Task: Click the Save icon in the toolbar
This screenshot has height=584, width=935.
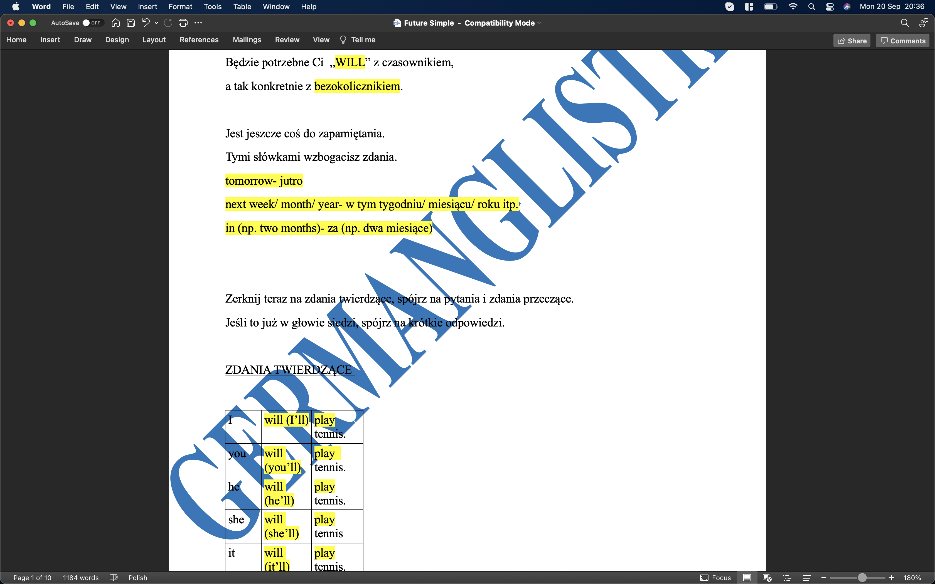Action: coord(131,23)
